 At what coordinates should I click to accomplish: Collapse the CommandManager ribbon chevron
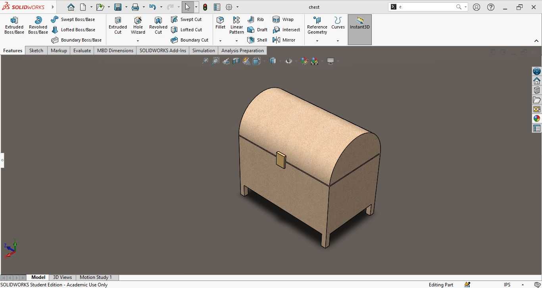coord(536,41)
